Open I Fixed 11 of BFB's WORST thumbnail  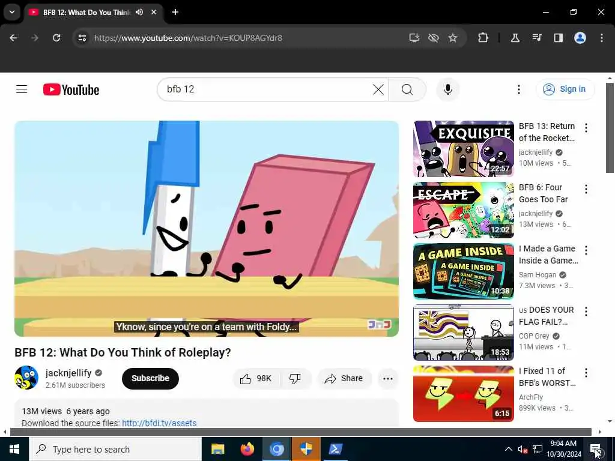point(463,394)
